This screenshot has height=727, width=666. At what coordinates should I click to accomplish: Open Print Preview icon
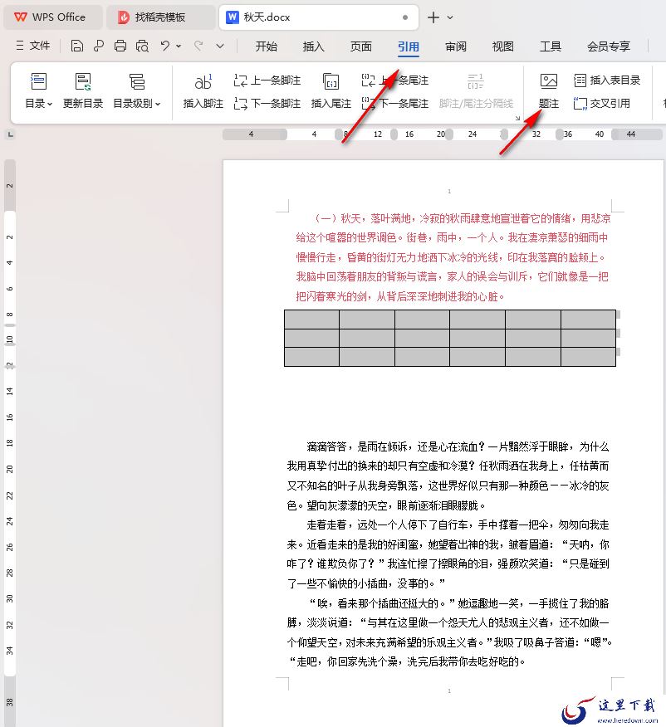point(142,46)
